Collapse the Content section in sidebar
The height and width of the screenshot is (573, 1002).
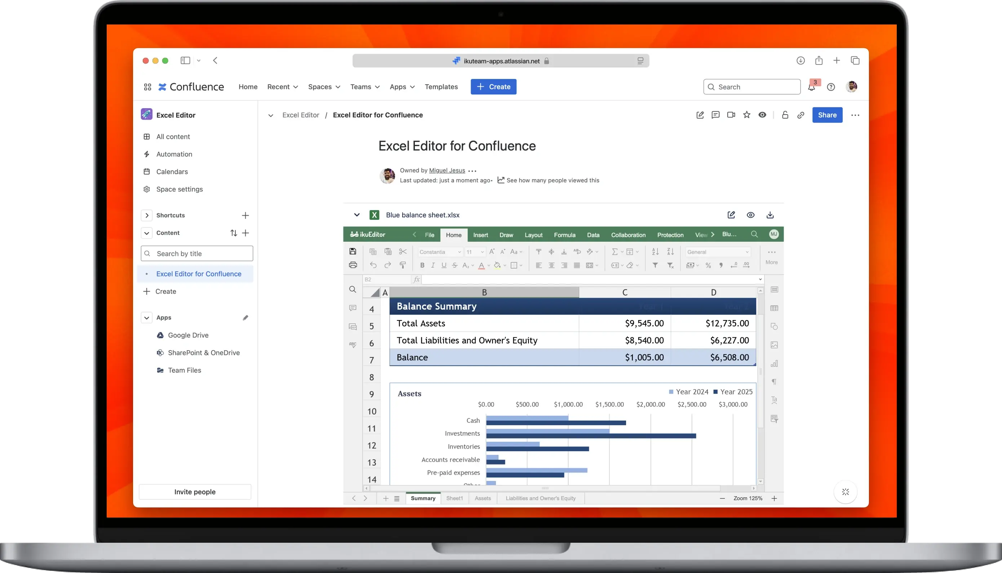tap(146, 233)
